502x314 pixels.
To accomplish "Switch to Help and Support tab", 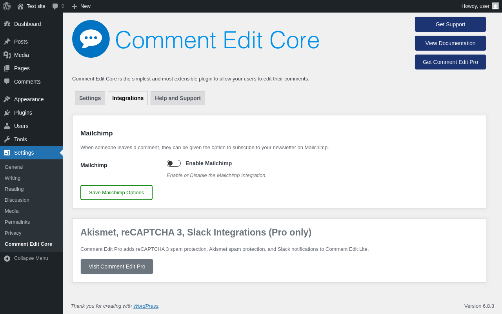I will click(178, 98).
